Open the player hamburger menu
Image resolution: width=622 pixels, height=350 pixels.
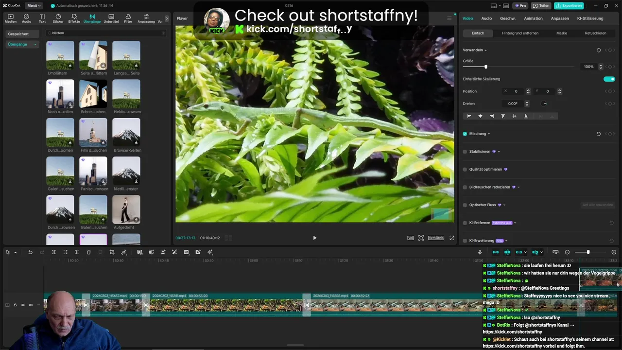(x=449, y=18)
